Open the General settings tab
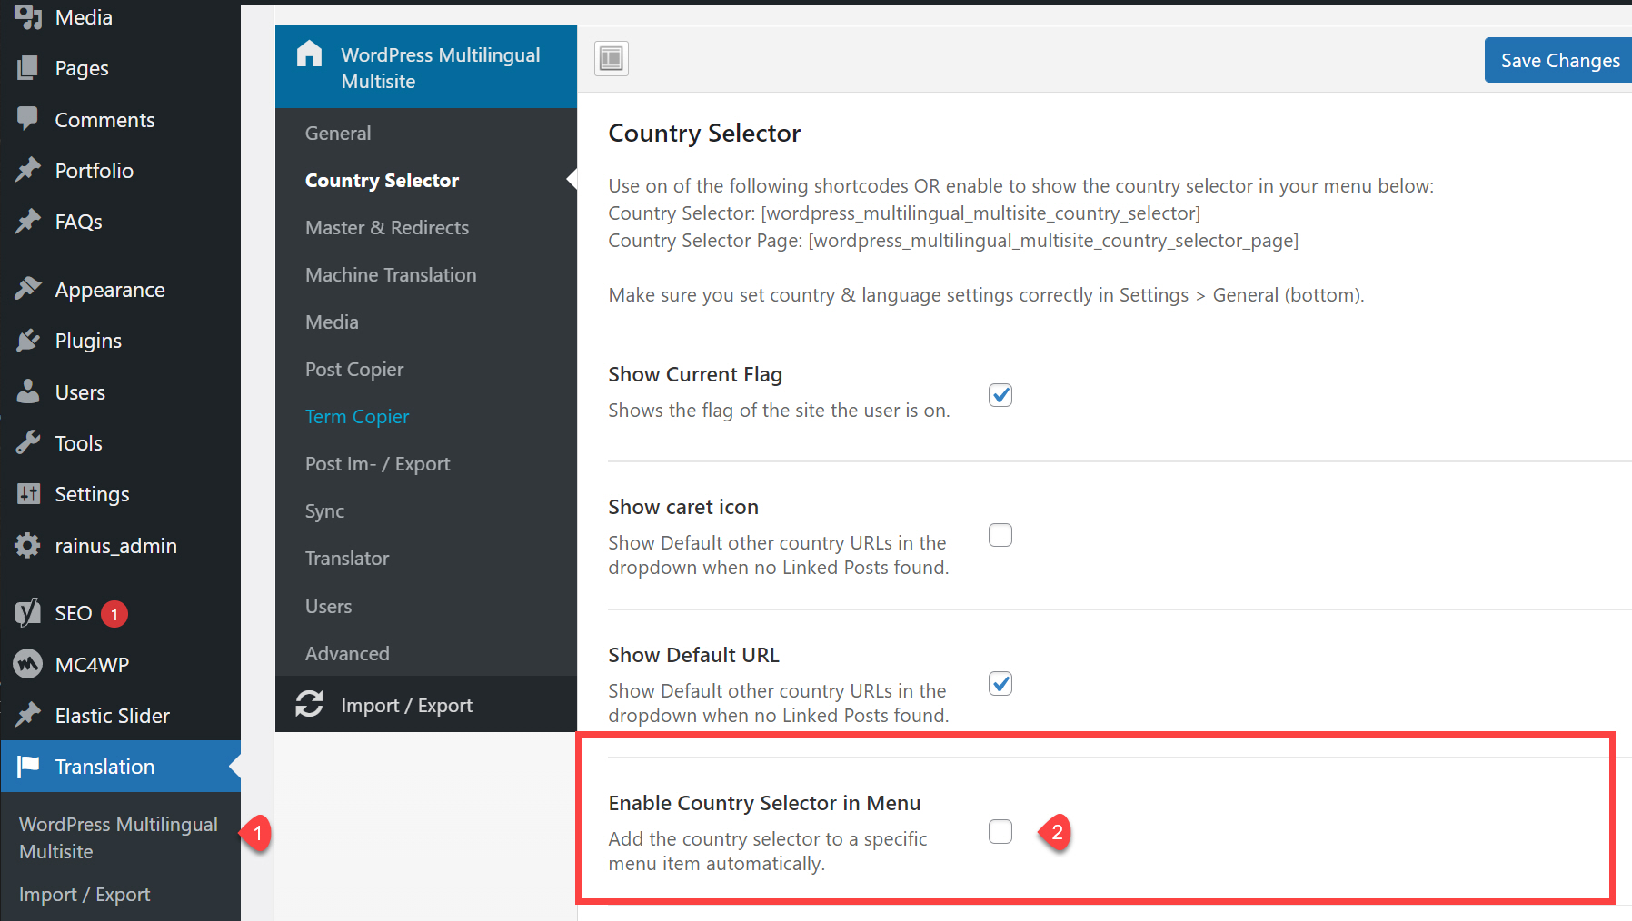Image resolution: width=1632 pixels, height=921 pixels. [x=426, y=133]
